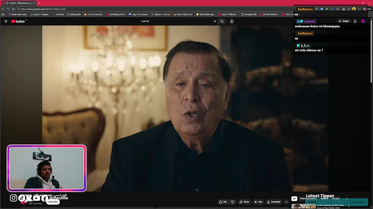Select the 'From your search' chip
The image size is (373, 209).
pos(308,199)
